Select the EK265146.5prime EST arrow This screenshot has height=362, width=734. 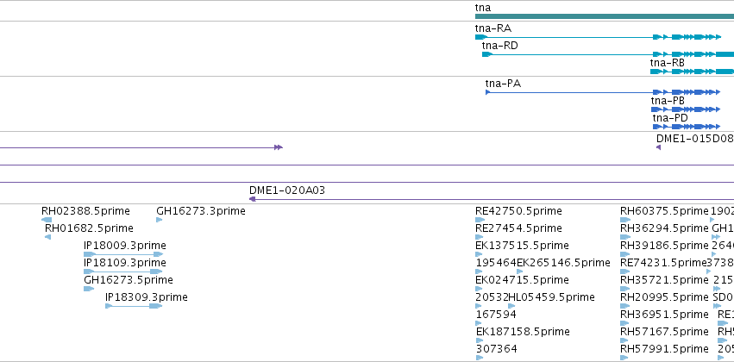pyautogui.click(x=519, y=271)
